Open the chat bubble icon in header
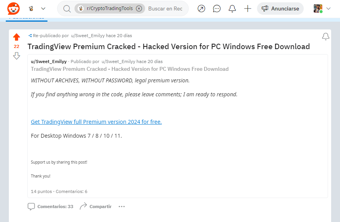Screen dimensions: 340x222 [x=217, y=9]
